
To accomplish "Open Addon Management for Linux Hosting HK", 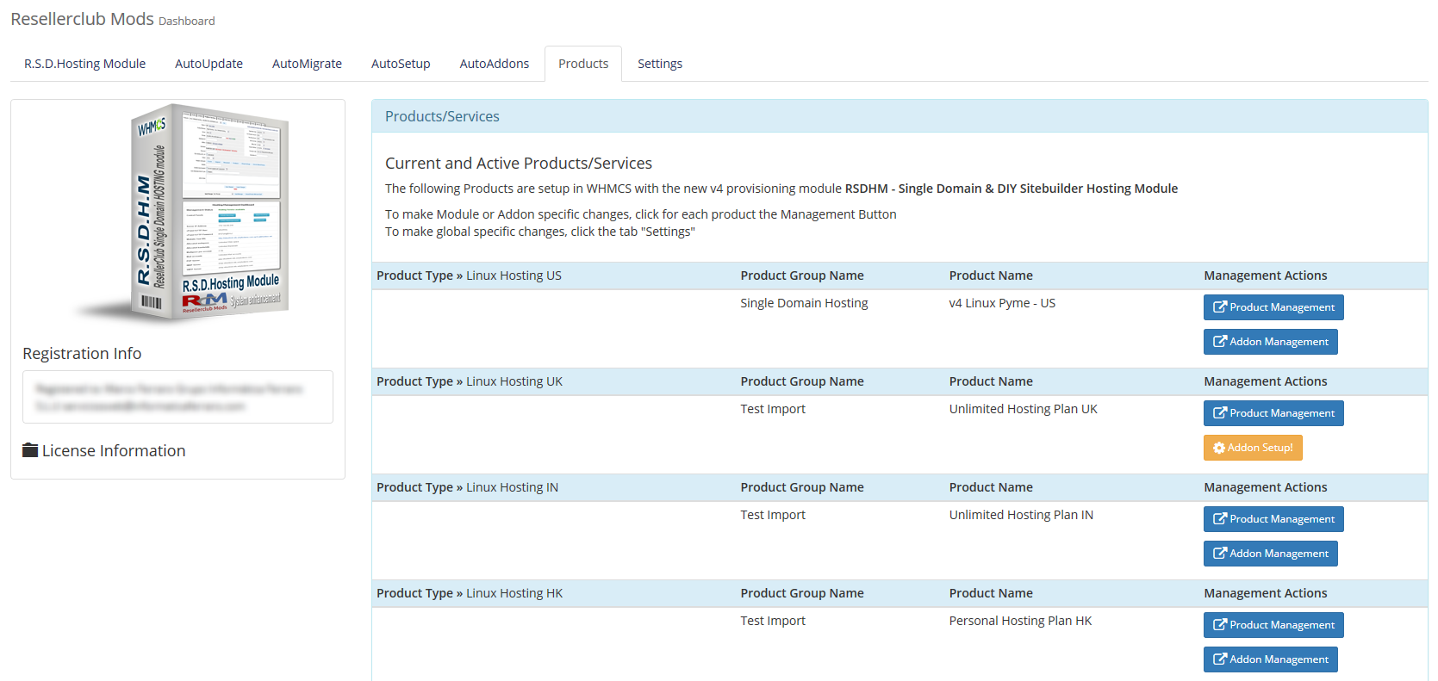I will pos(1271,659).
